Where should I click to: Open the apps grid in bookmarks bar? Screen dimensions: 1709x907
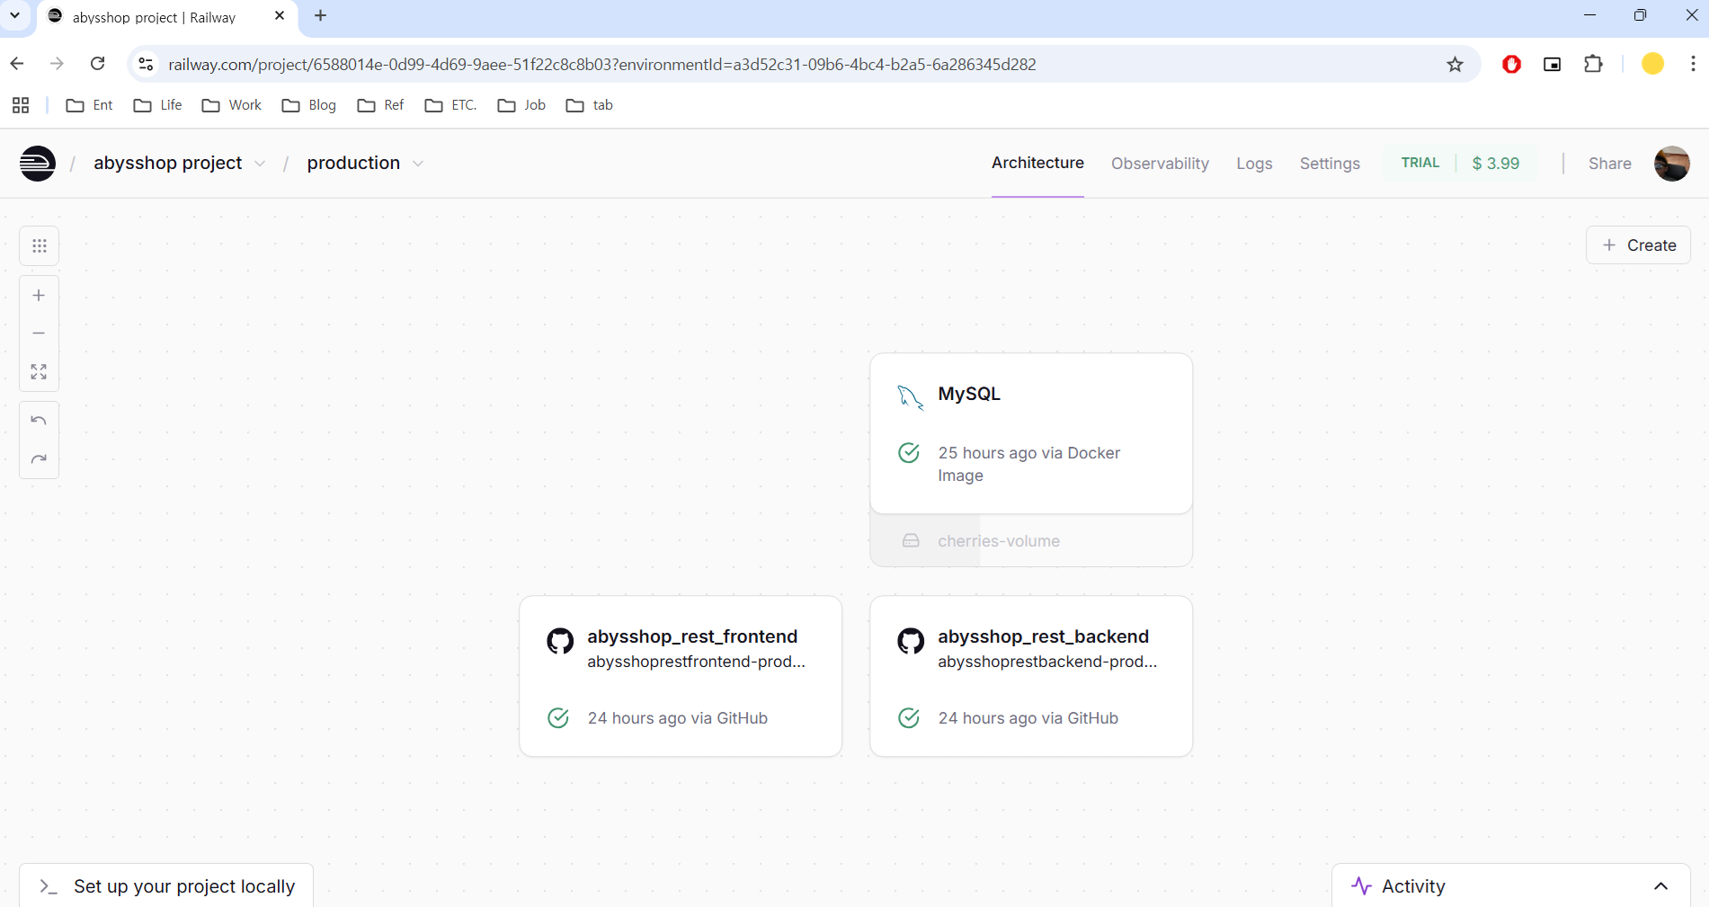21,105
